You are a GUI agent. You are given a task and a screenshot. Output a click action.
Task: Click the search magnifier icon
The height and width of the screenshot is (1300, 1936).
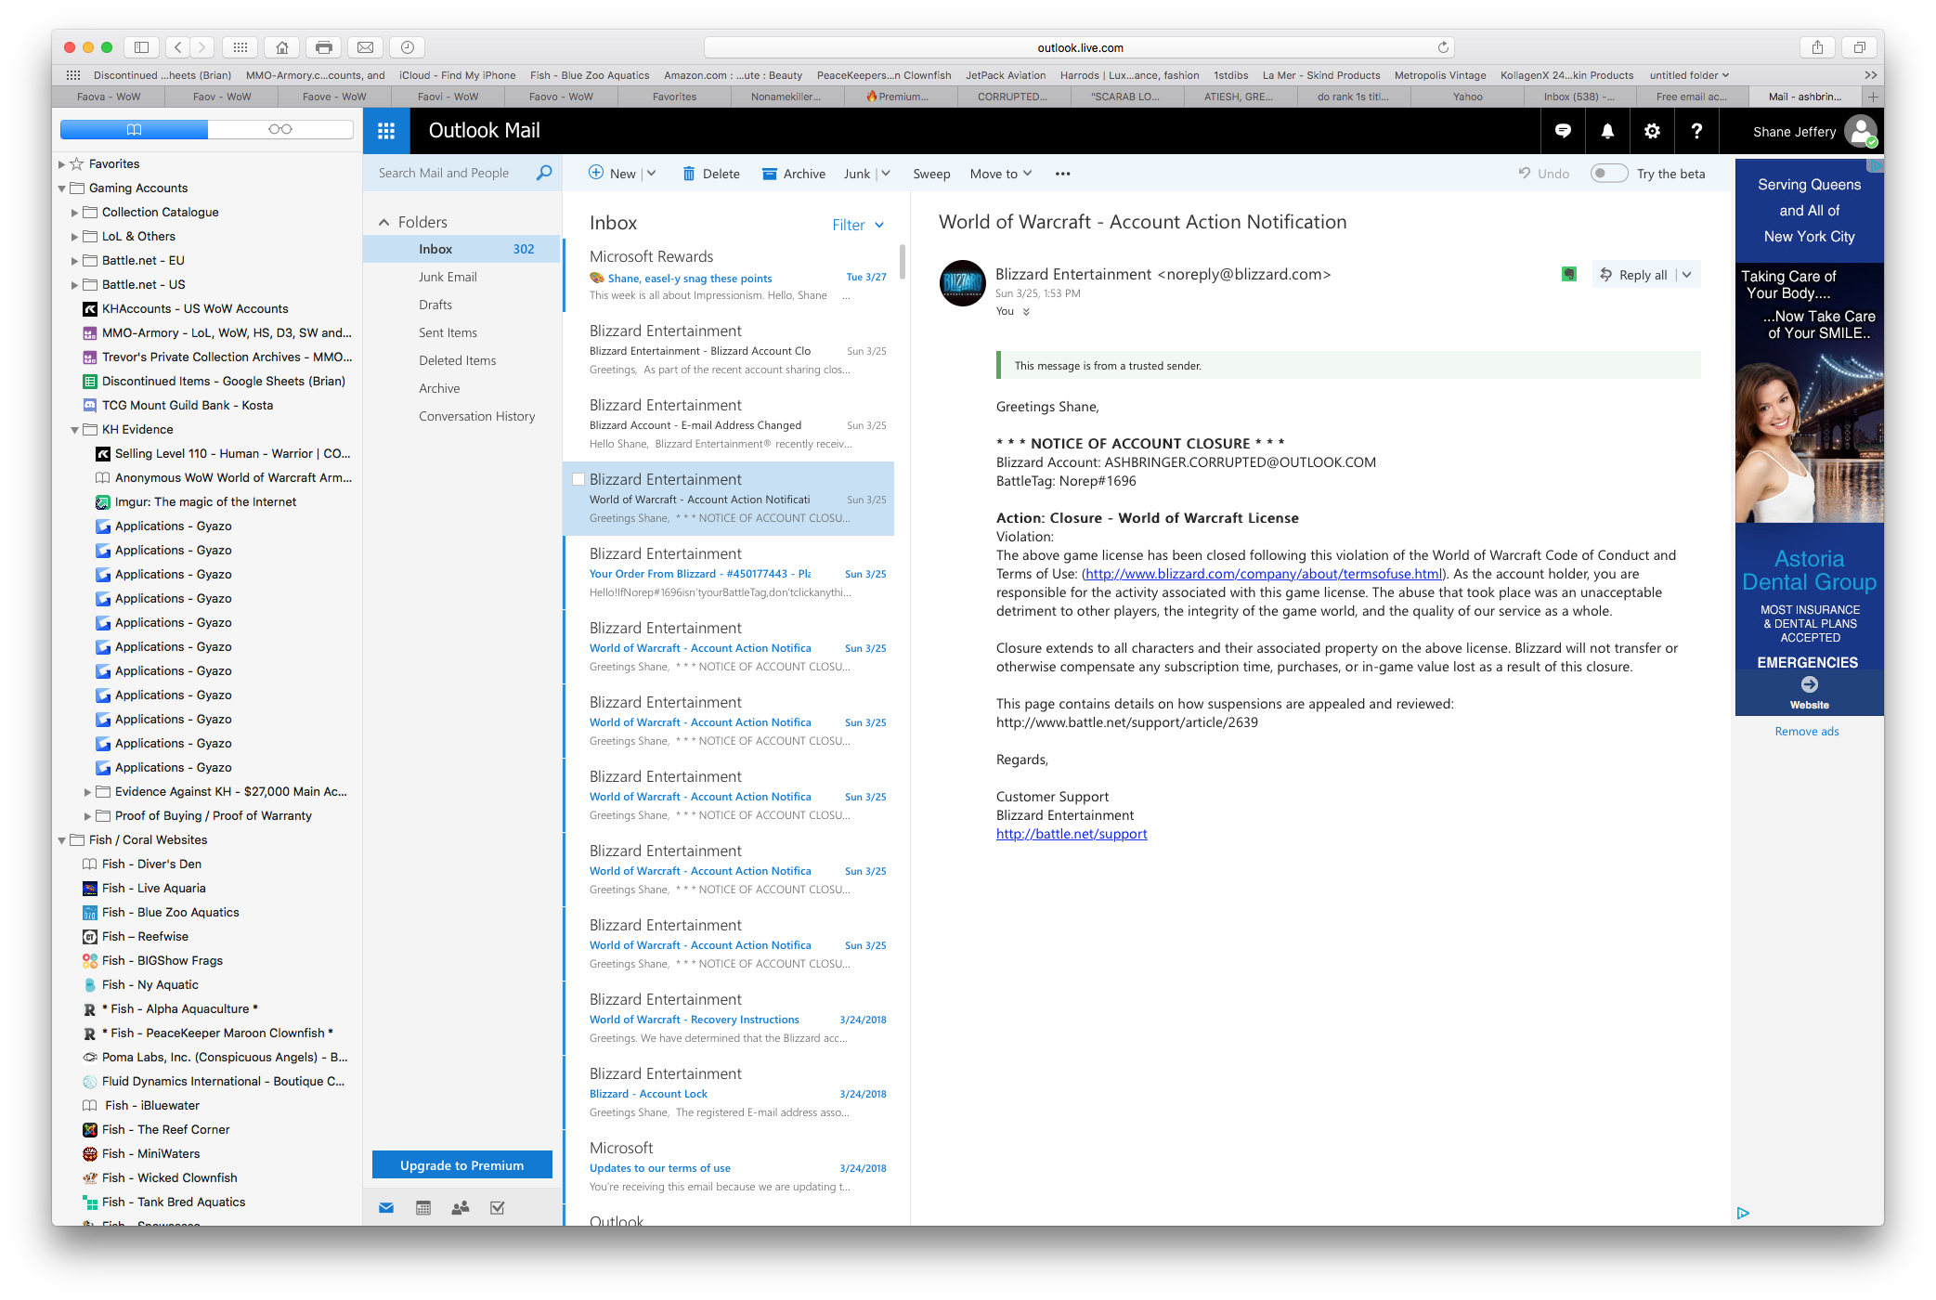[x=544, y=173]
